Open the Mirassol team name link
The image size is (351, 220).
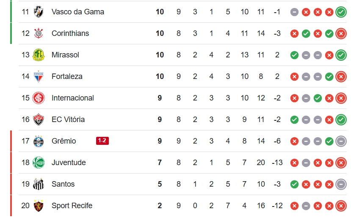click(65, 55)
